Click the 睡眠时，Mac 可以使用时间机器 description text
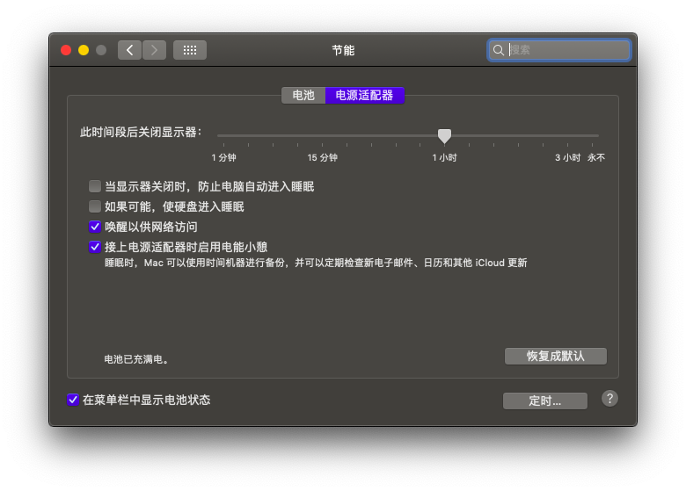This screenshot has width=686, height=491. pos(316,263)
